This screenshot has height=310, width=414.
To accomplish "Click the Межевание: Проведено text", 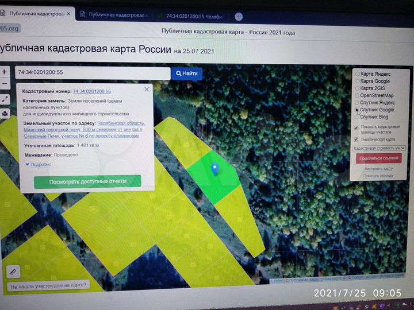I will (x=51, y=155).
